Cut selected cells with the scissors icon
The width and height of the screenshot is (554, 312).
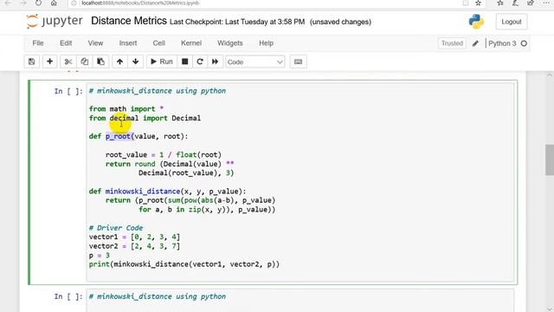[x=68, y=62]
